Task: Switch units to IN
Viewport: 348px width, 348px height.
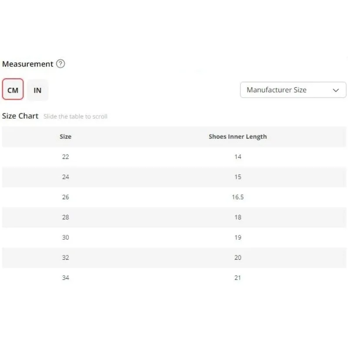Action: click(x=37, y=90)
